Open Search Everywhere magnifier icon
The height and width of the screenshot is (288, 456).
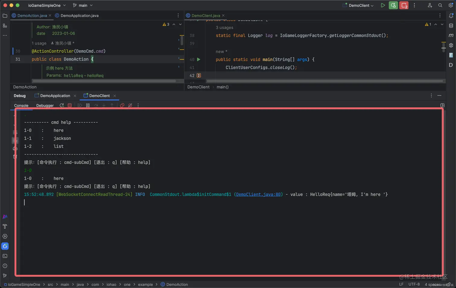(x=440, y=5)
